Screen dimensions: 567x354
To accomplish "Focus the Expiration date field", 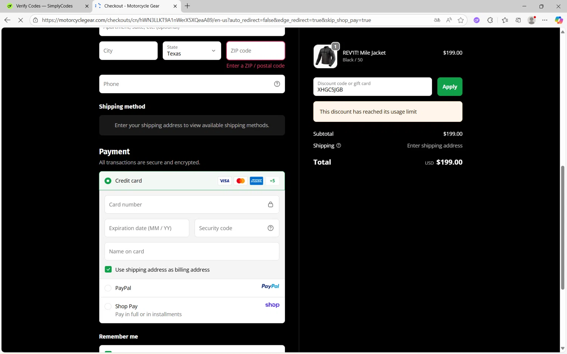I will [x=147, y=228].
